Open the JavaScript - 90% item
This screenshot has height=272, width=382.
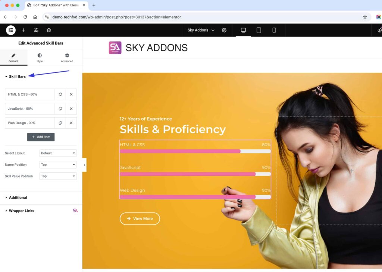click(x=30, y=109)
